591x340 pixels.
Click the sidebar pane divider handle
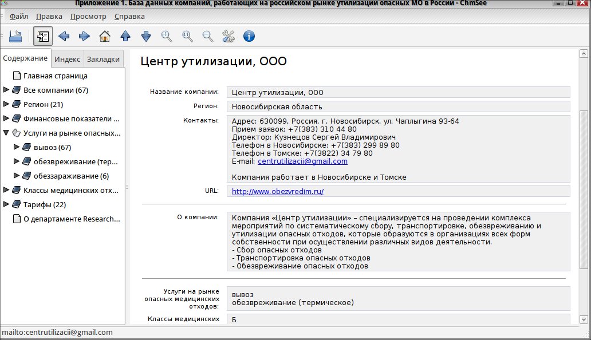pos(127,187)
